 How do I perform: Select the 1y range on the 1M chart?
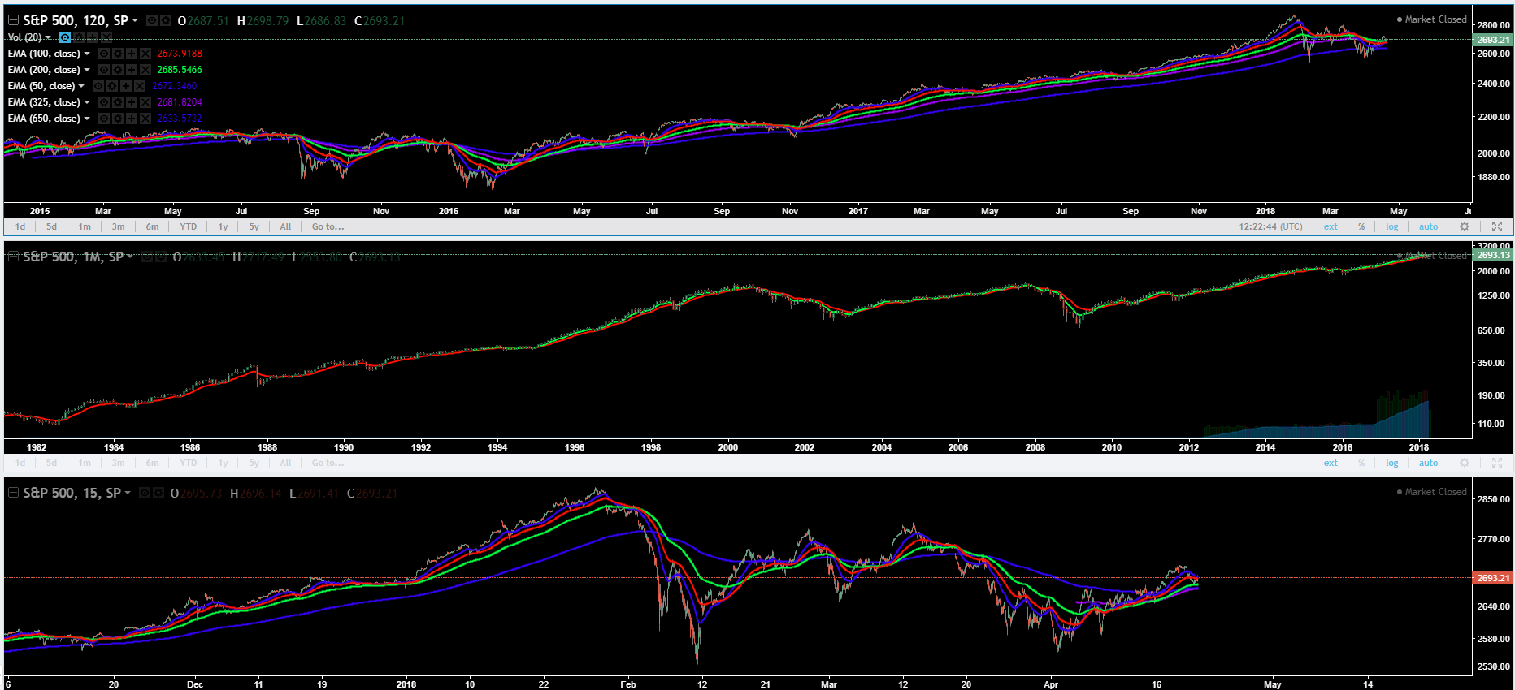pos(223,463)
